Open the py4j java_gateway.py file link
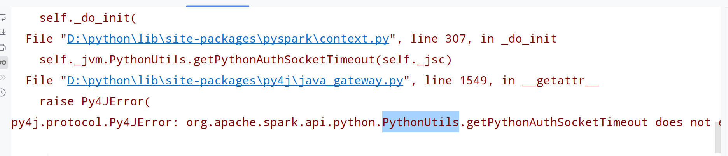 pos(235,81)
